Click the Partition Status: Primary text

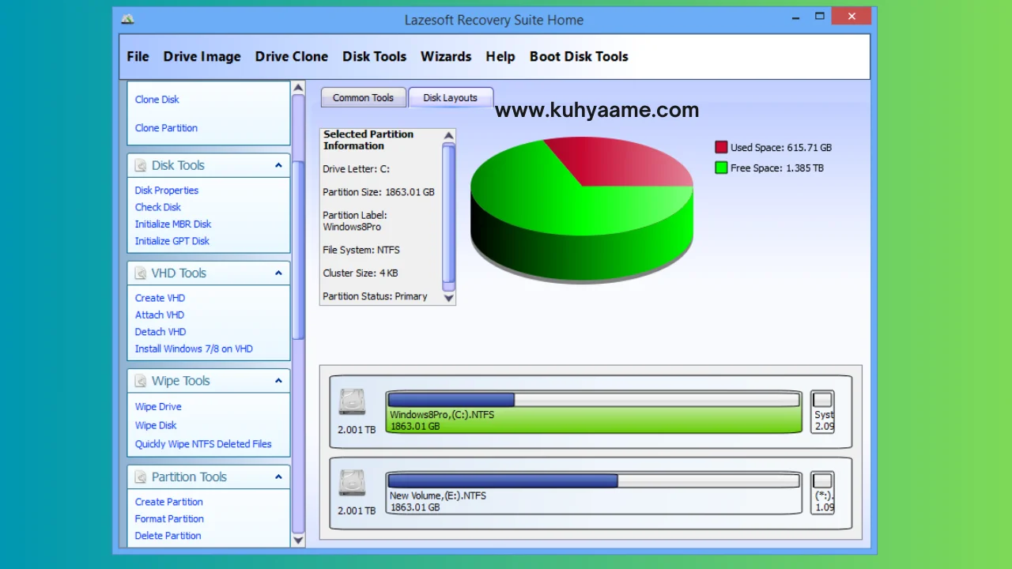click(375, 296)
